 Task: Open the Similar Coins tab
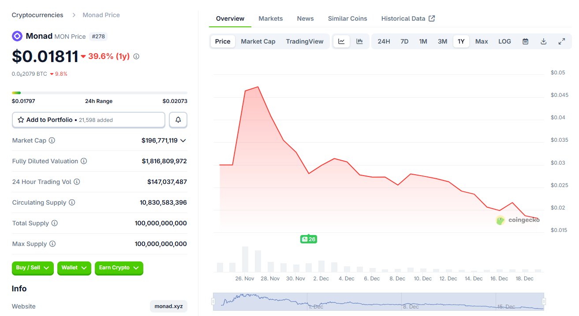click(347, 18)
